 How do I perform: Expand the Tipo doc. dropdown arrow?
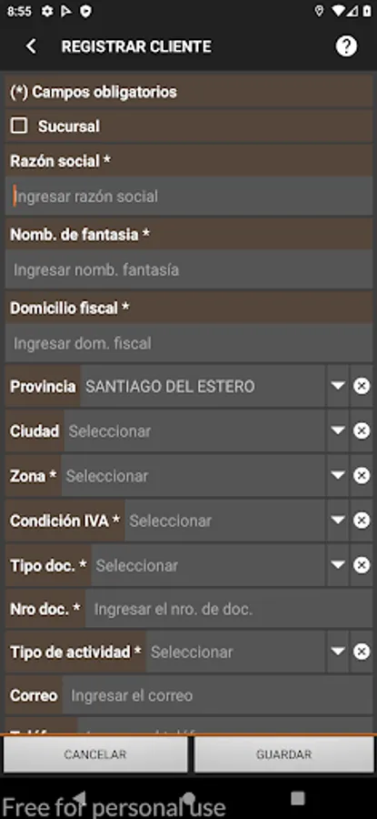tap(338, 565)
